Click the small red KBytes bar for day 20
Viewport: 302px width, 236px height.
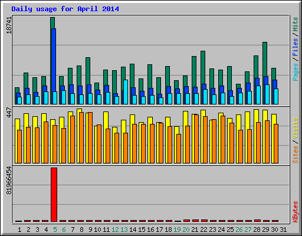[186, 221]
